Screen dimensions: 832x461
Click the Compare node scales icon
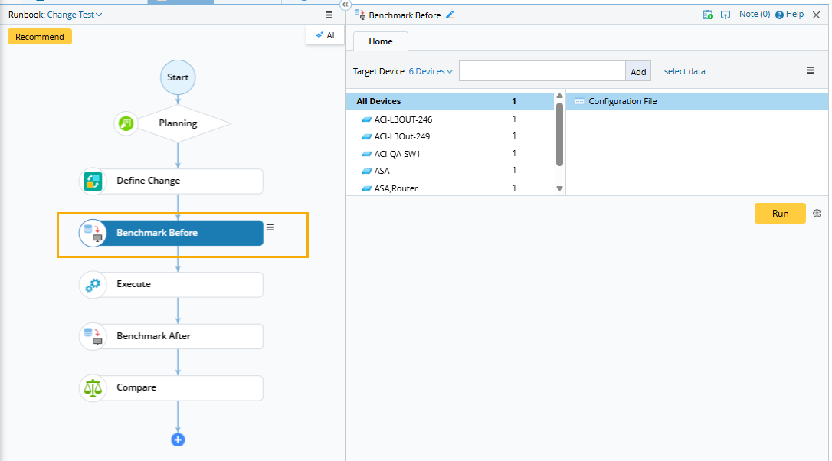tap(93, 388)
